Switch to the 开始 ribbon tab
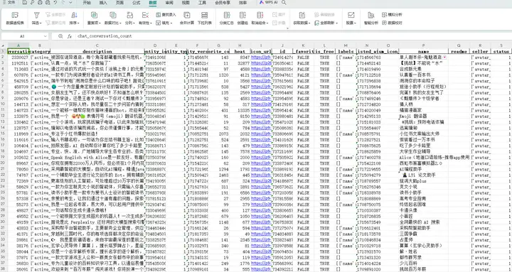The image size is (512, 272). [87, 3]
